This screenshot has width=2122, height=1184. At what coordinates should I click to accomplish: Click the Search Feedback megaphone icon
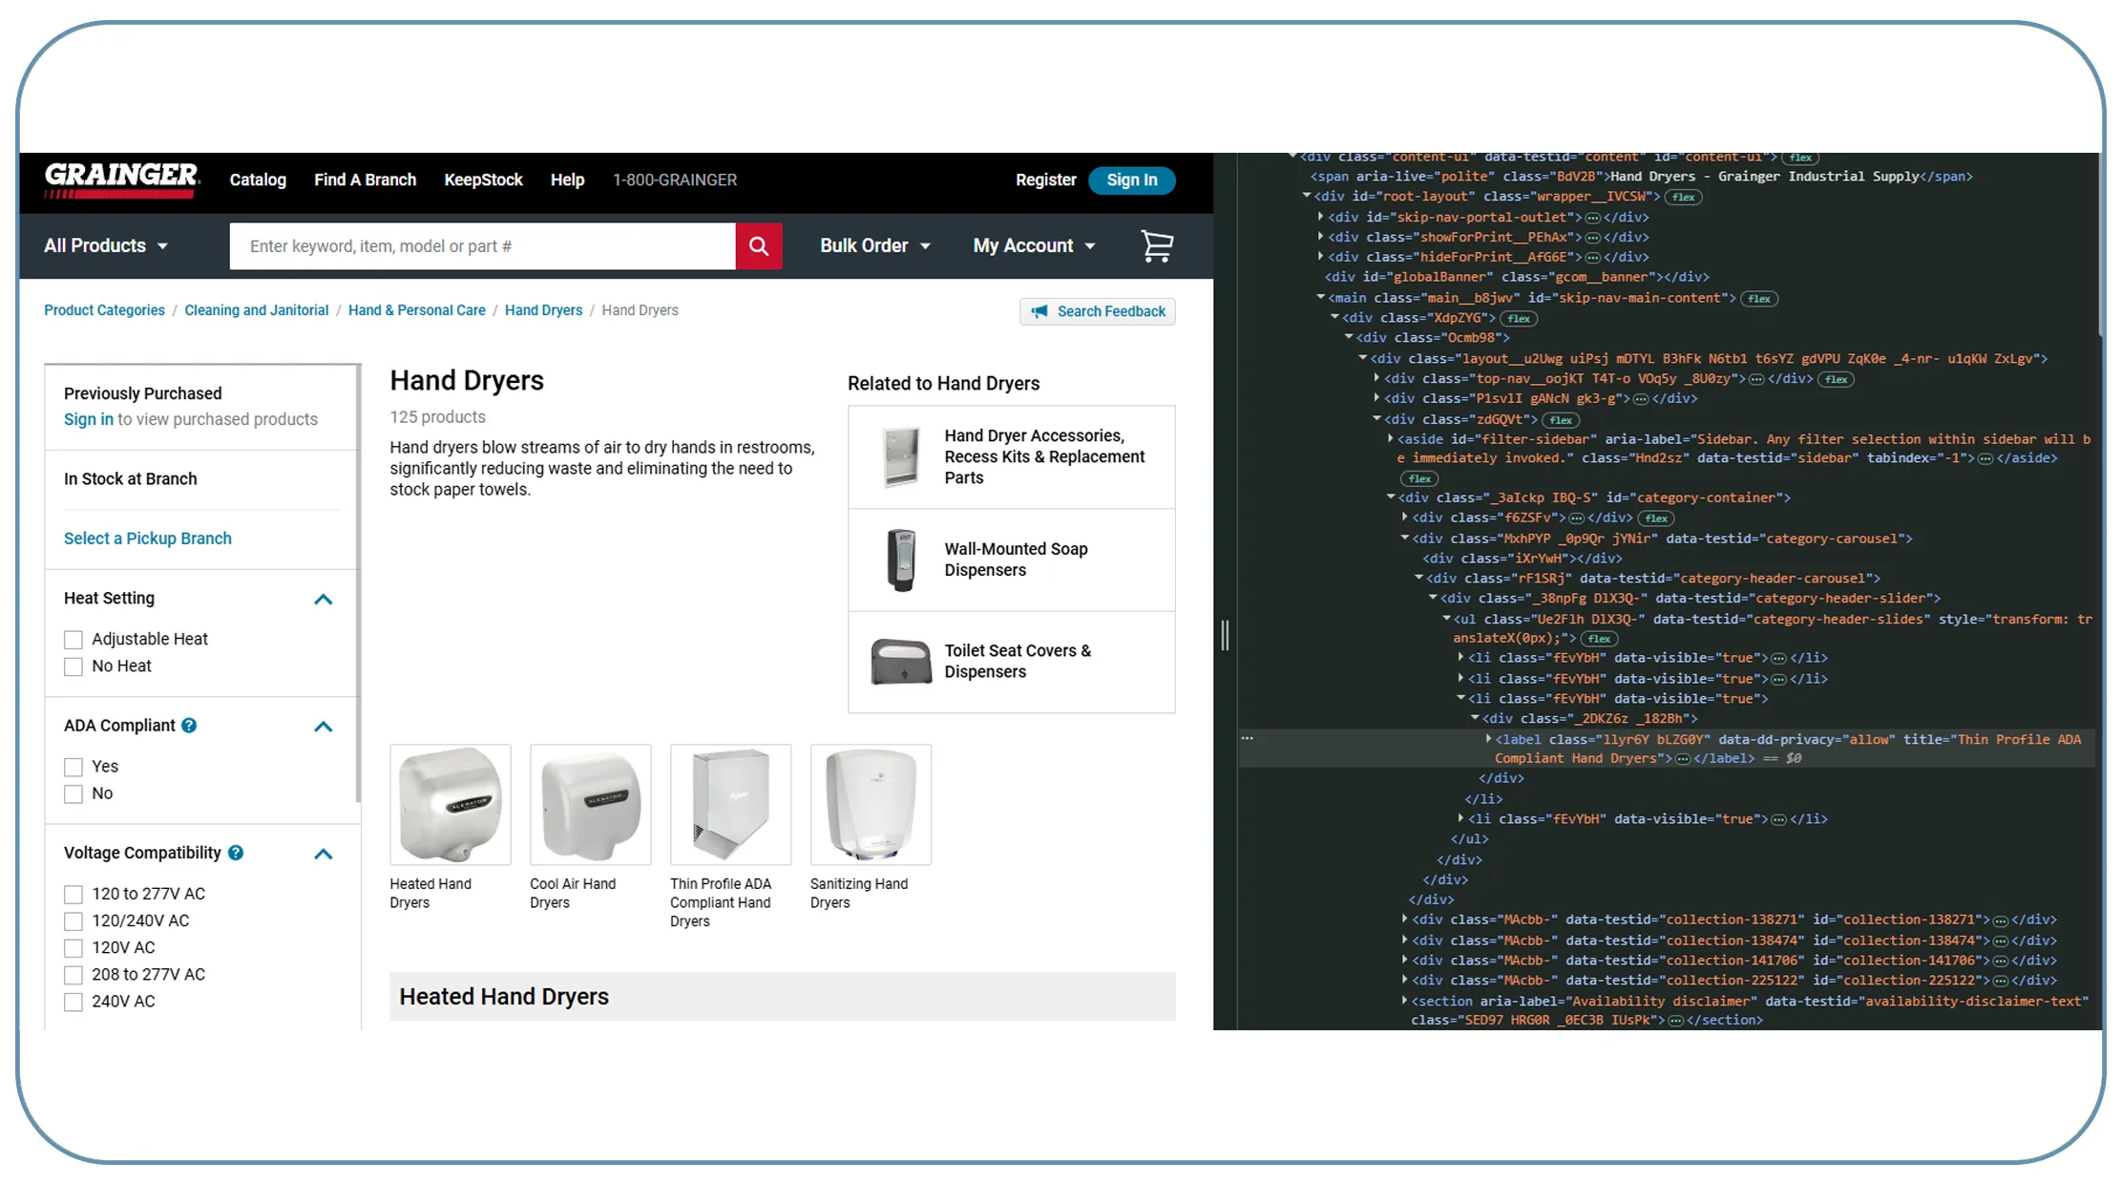(1040, 311)
